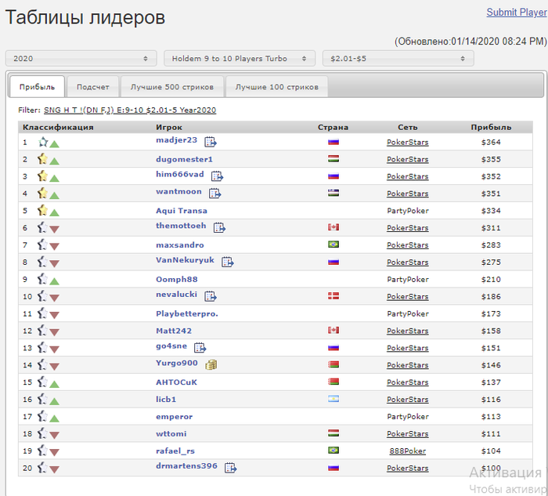Screen dimensions: 548x496
Task: Open player emperor's profile
Action: click(174, 416)
